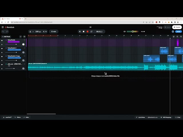
Task: Toggle snap to grid magnet
Action: click(x=174, y=37)
